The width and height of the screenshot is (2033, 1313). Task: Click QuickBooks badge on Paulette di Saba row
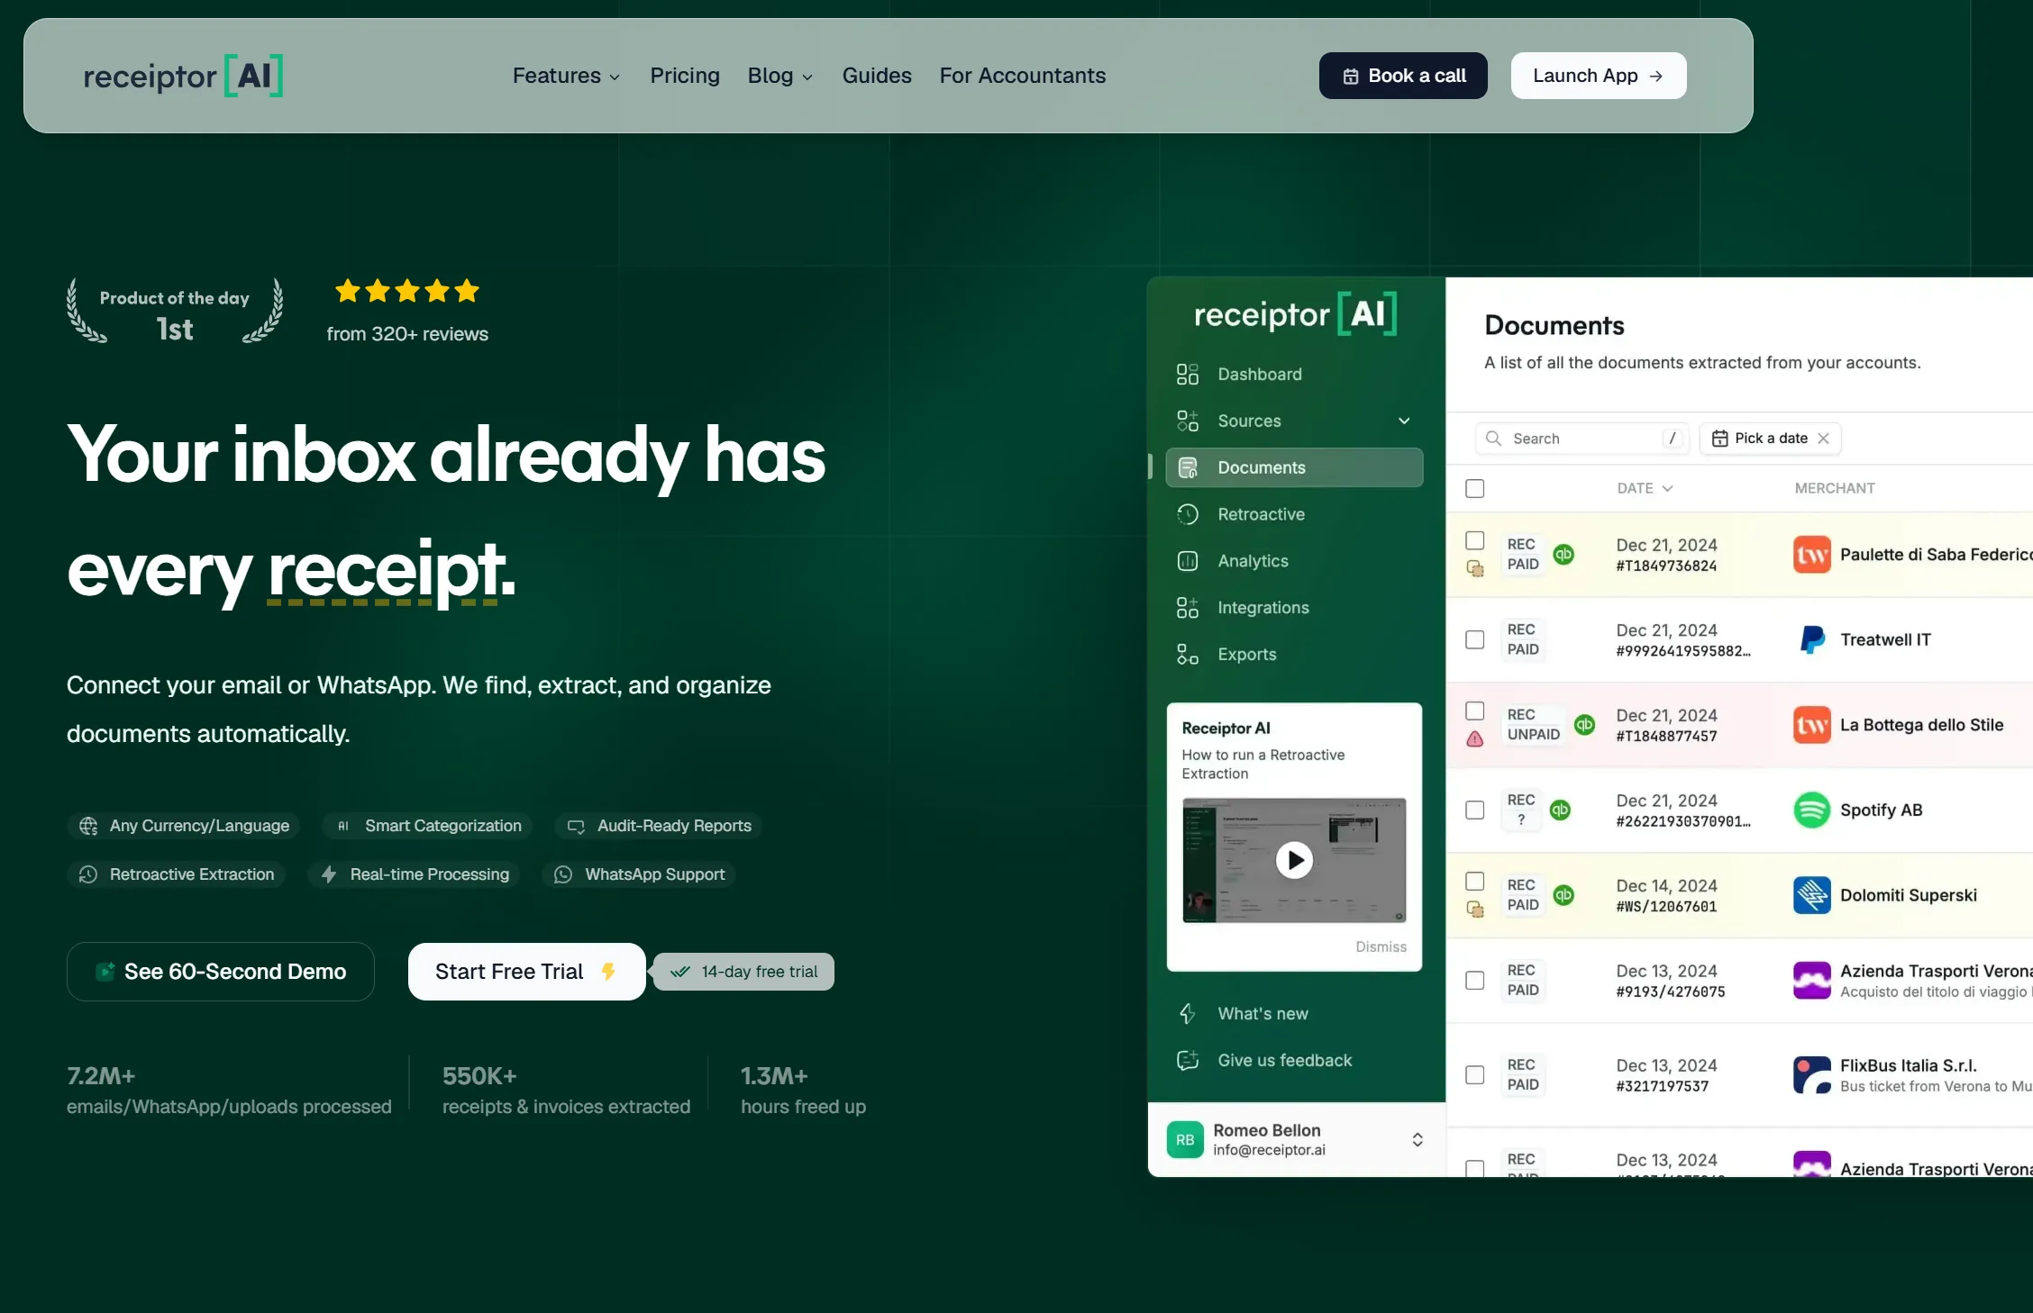tap(1564, 555)
